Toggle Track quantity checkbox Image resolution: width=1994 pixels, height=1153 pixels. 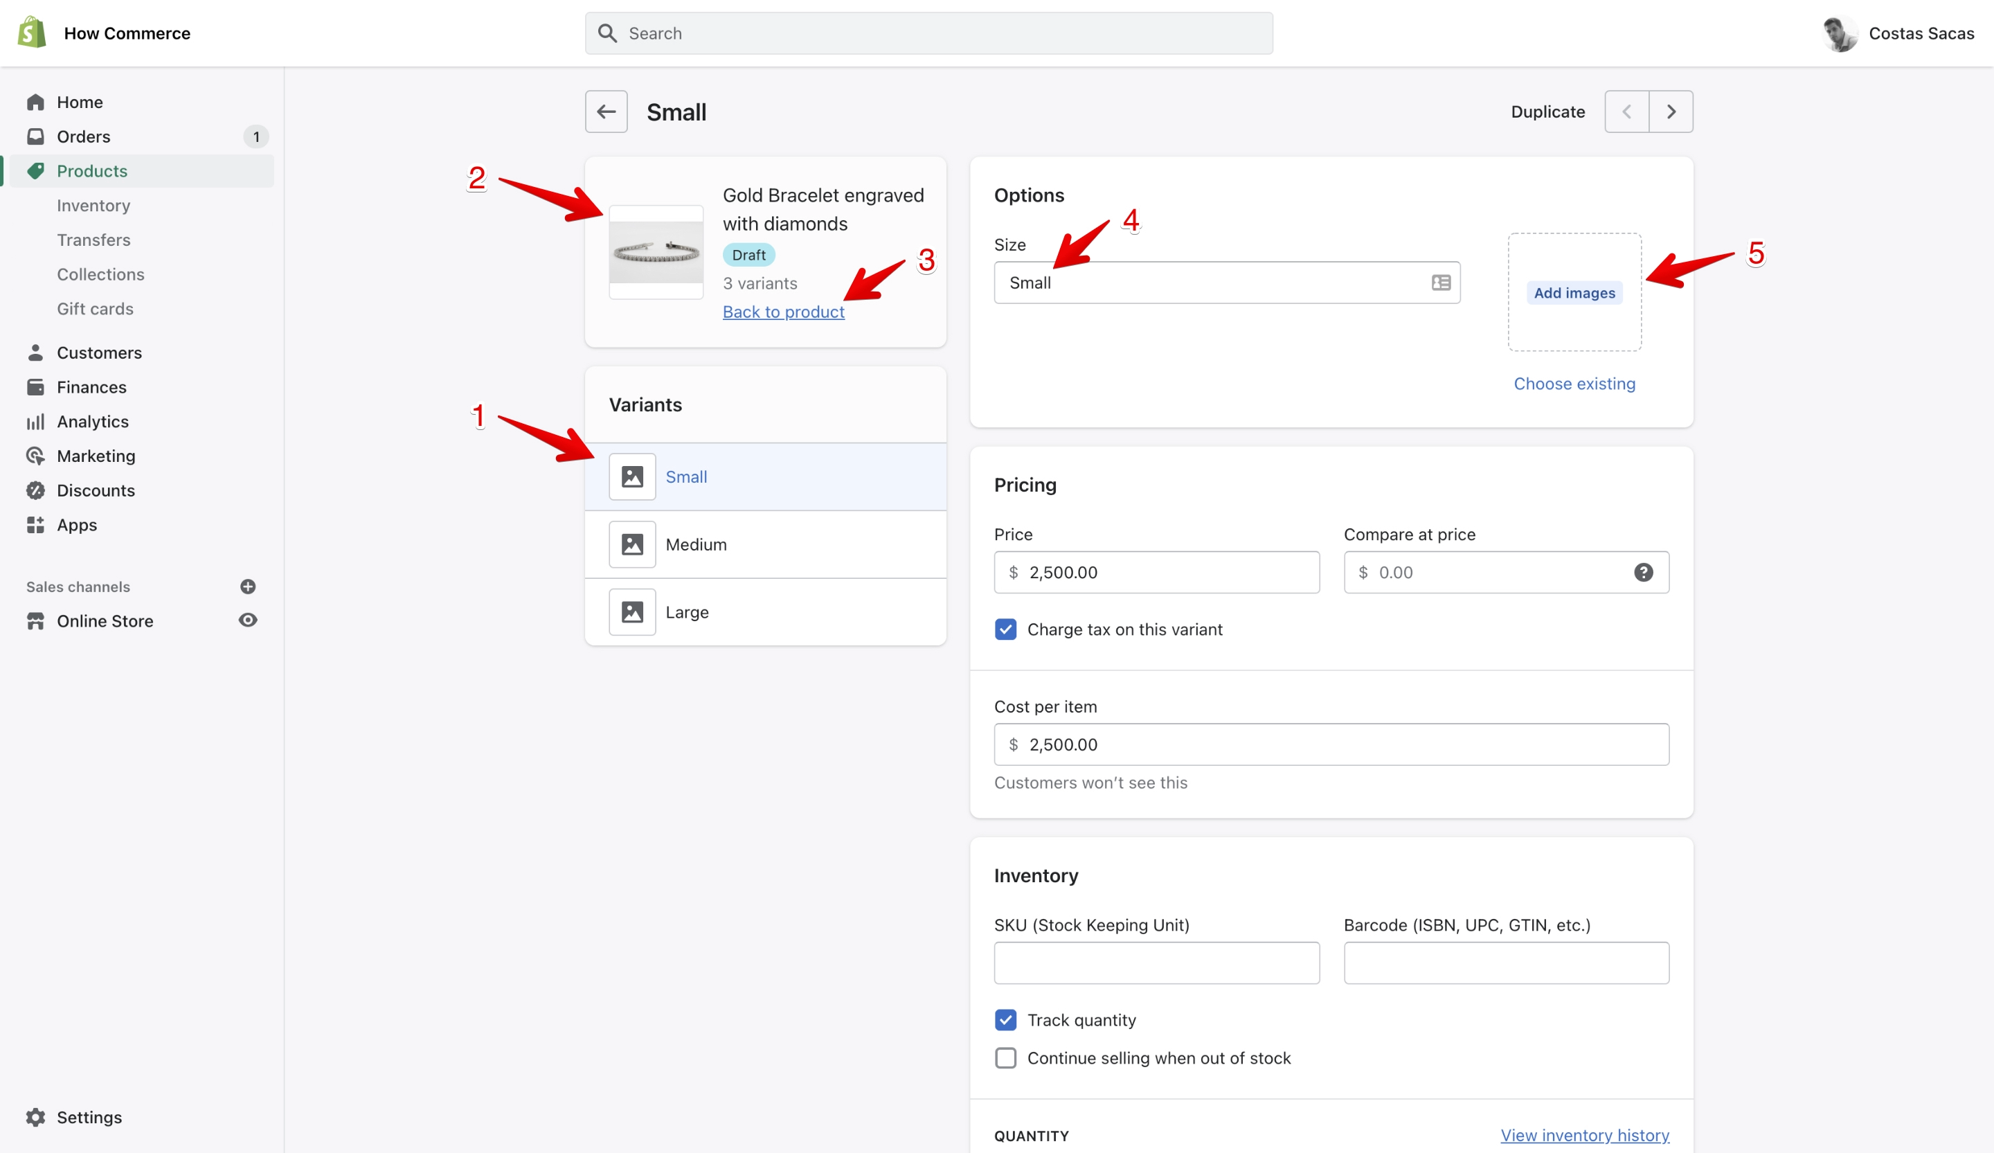[x=1006, y=1020]
